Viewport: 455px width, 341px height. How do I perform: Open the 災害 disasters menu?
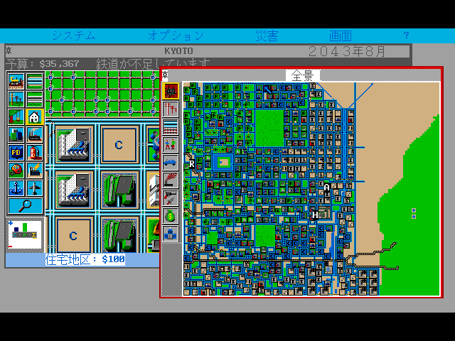[x=267, y=36]
